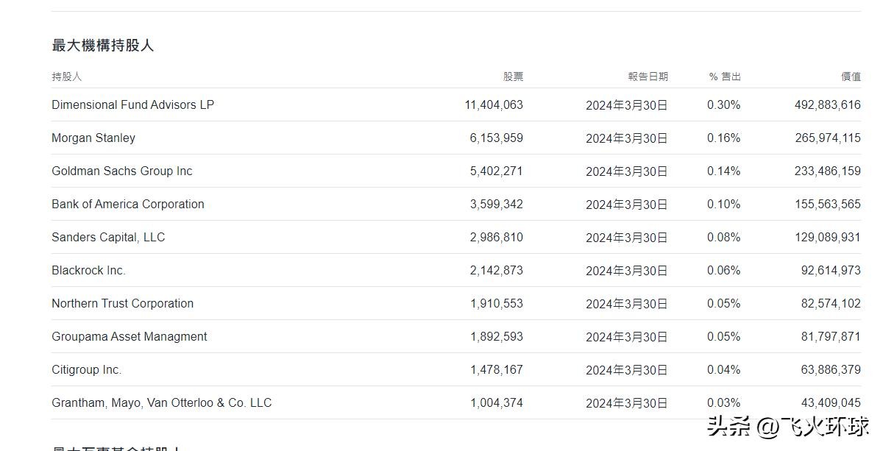Click Goldman Sachs Group Inc entry
The width and height of the screenshot is (883, 451).
tap(121, 171)
